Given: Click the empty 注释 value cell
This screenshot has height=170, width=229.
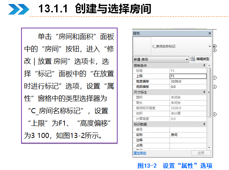Looking at the screenshot, I should point(188,140).
